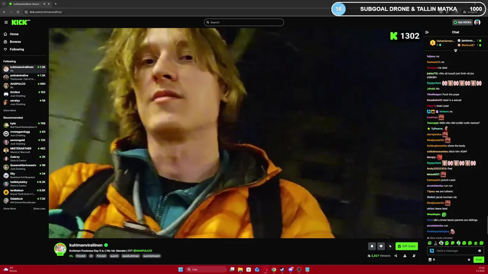Expand the chat leaderboard handle

pyautogui.click(x=456, y=51)
